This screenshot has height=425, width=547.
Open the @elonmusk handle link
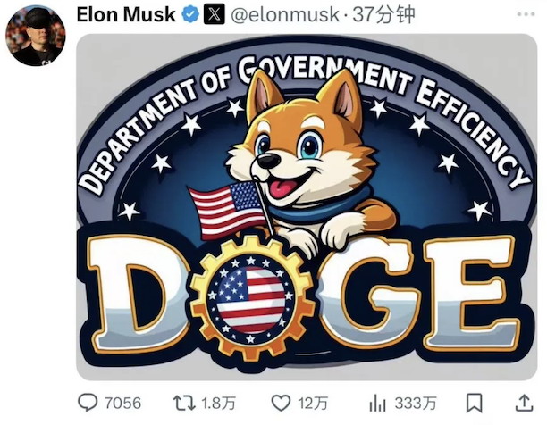[284, 15]
